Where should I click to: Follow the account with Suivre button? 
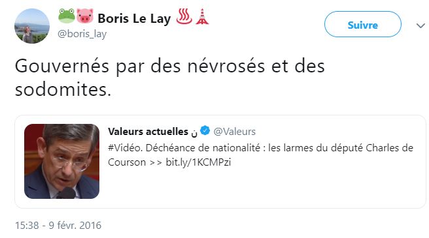pos(363,24)
